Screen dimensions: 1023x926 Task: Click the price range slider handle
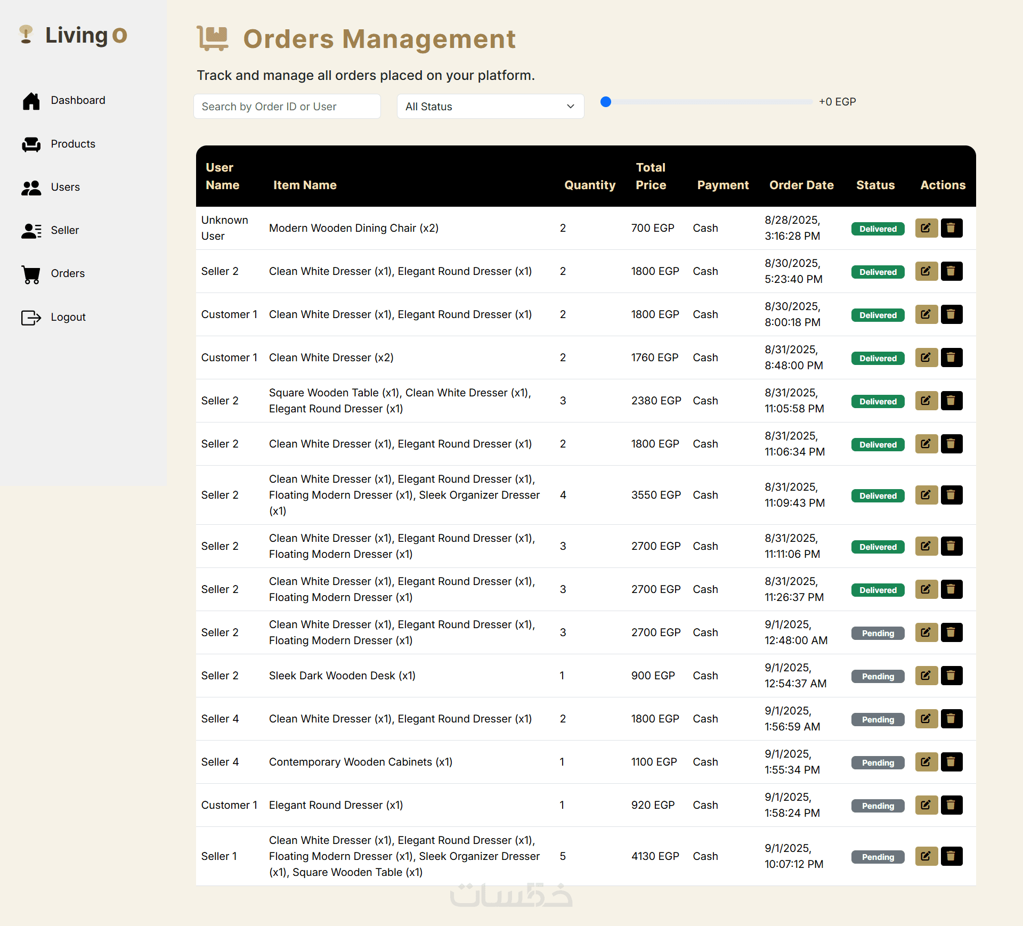pos(606,102)
